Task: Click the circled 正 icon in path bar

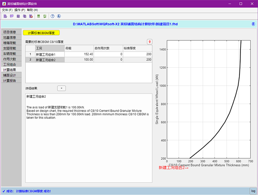Action: [x=253, y=24]
